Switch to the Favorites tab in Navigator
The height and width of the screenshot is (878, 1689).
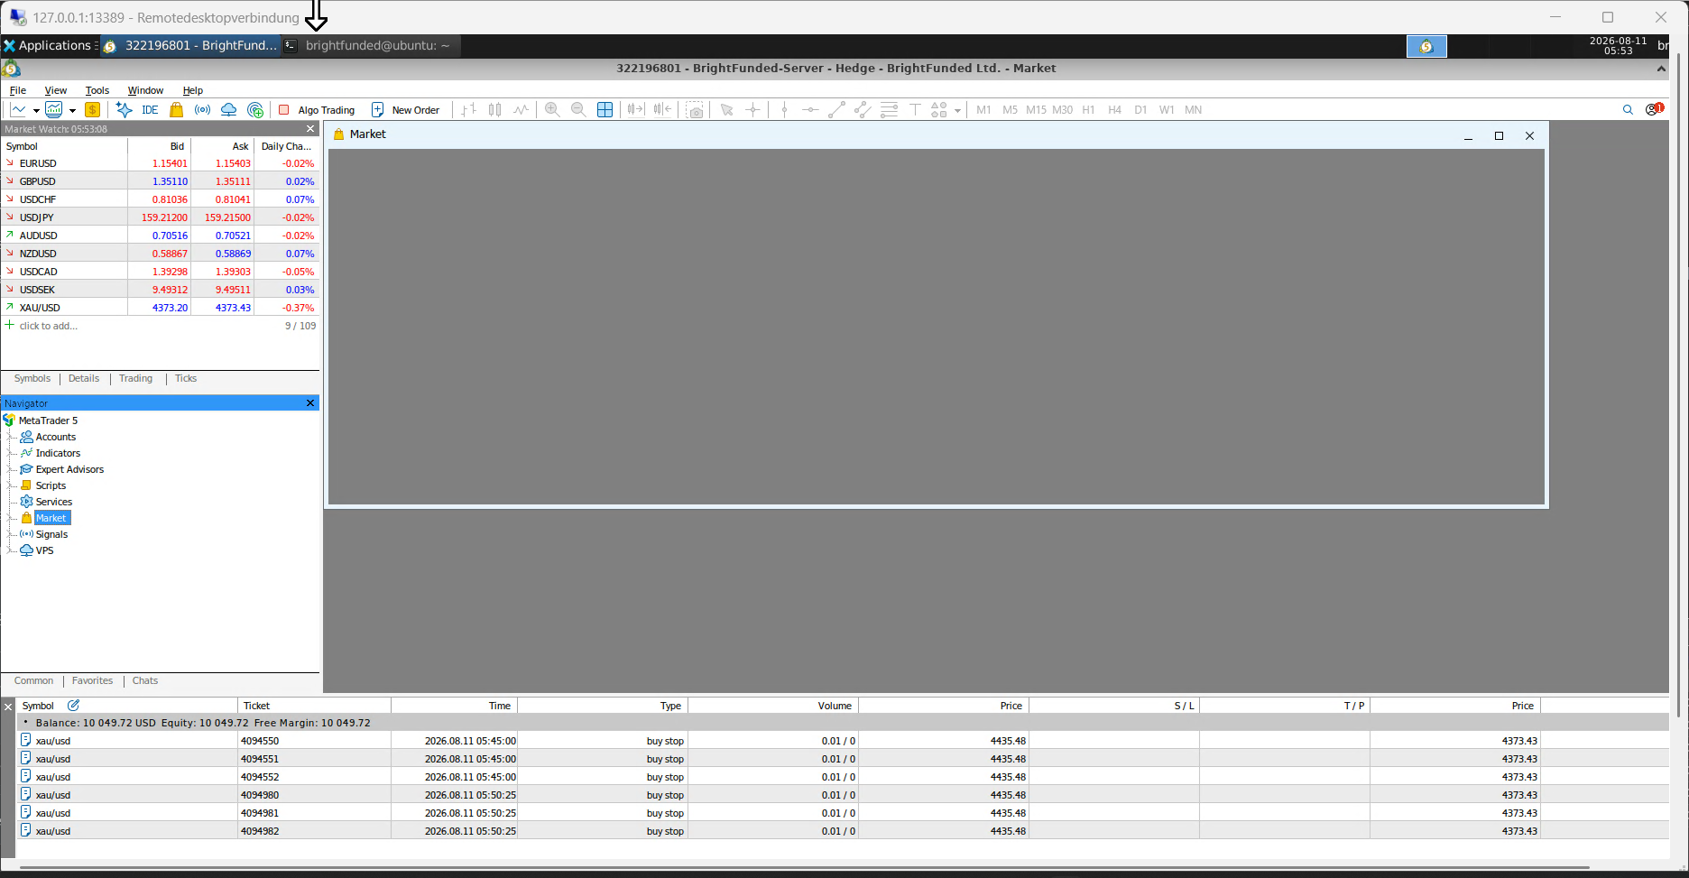pyautogui.click(x=92, y=681)
